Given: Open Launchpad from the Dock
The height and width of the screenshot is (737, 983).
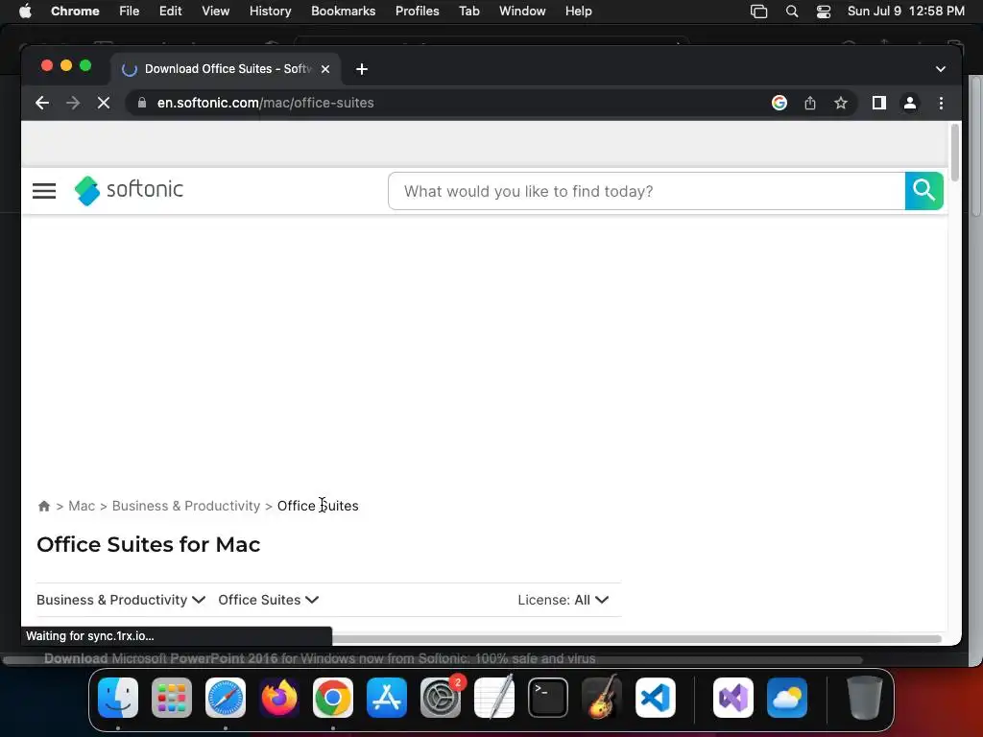Looking at the screenshot, I should tap(171, 698).
